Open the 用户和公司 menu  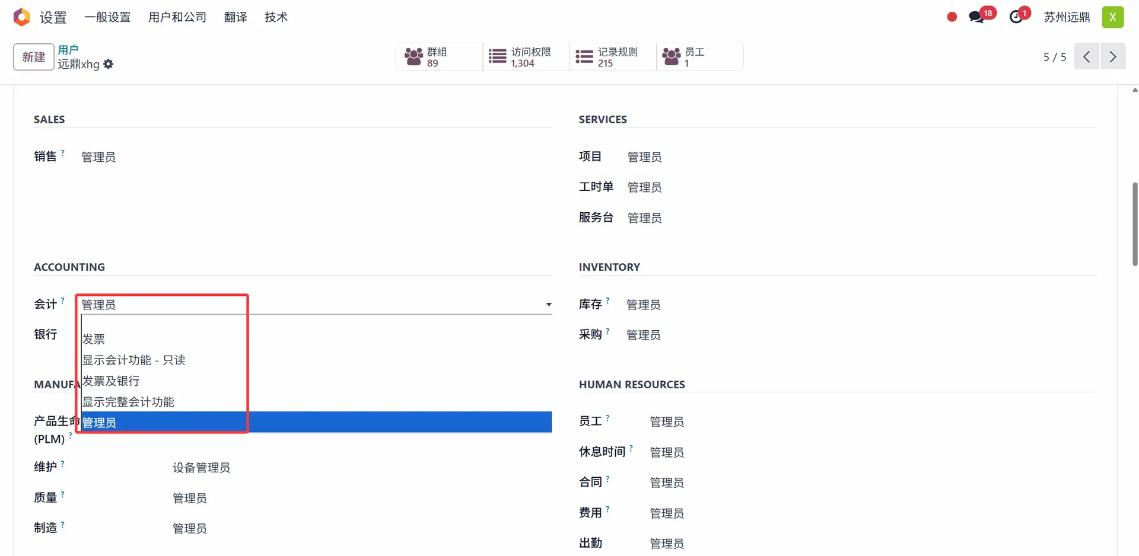177,17
